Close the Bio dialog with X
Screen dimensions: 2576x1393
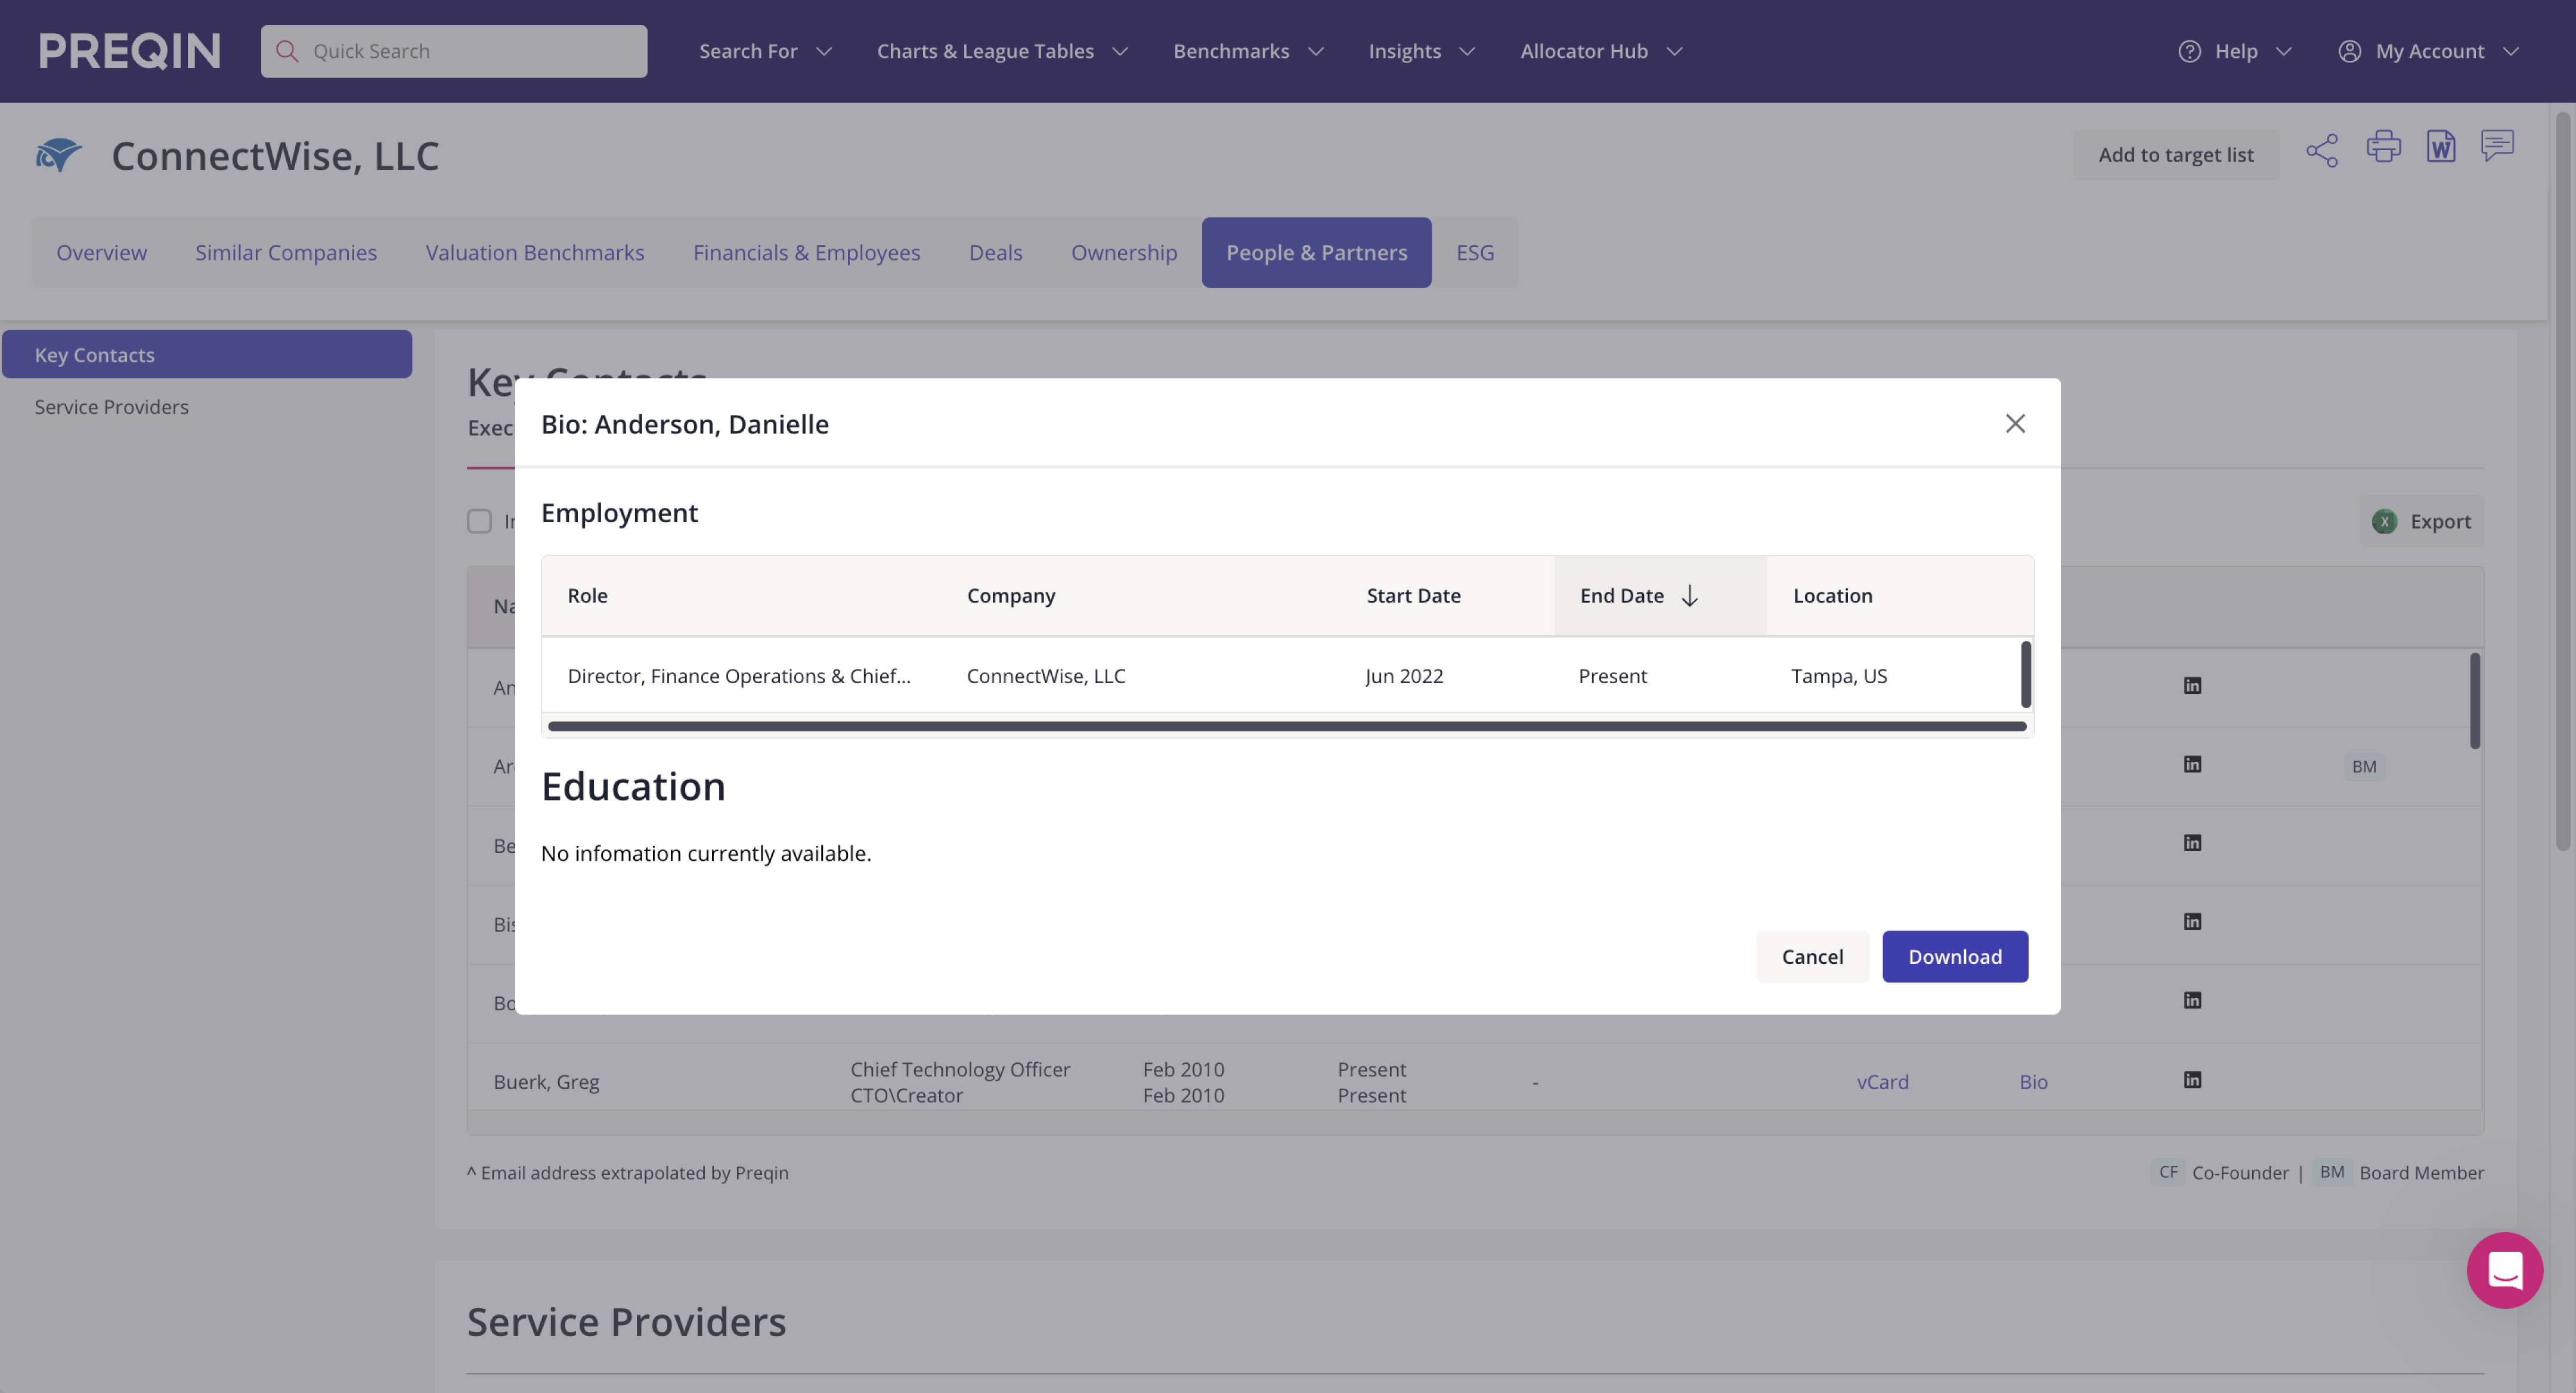pyautogui.click(x=2015, y=424)
